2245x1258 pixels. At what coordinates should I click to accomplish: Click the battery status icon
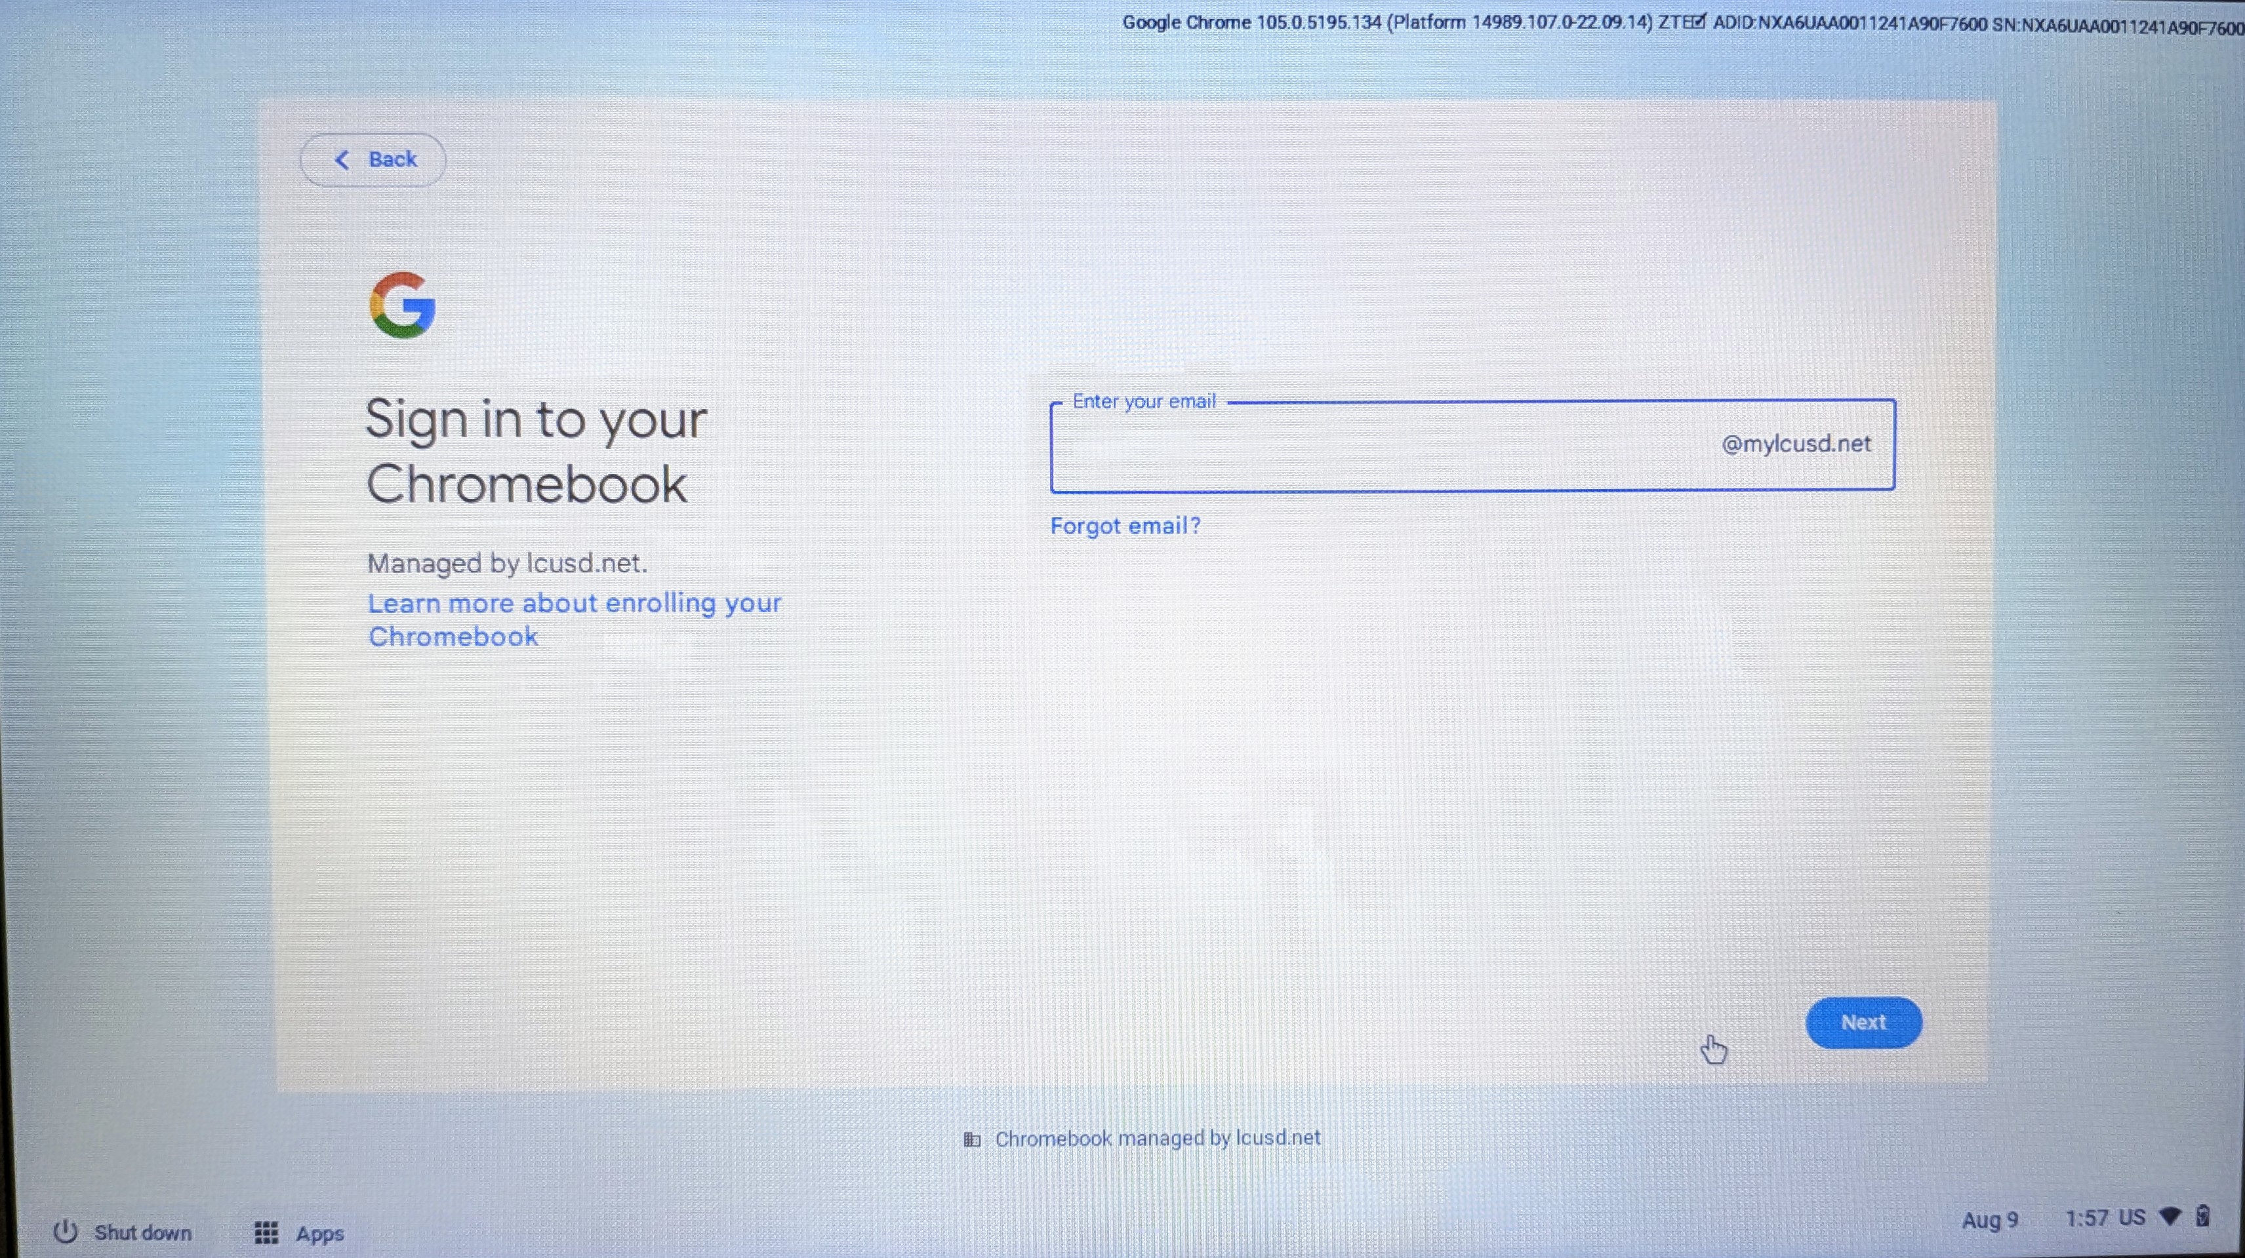(2202, 1215)
